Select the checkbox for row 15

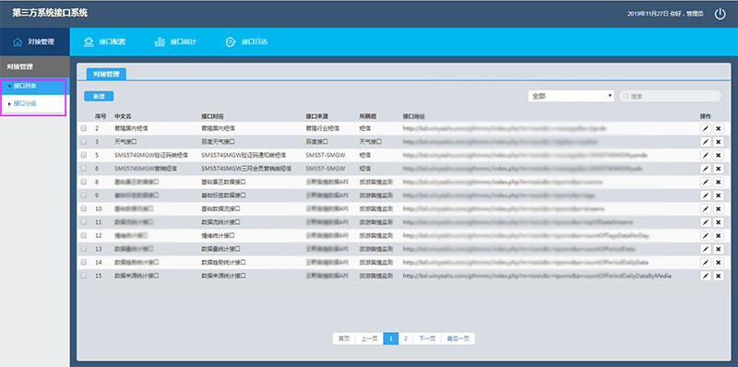(x=84, y=276)
